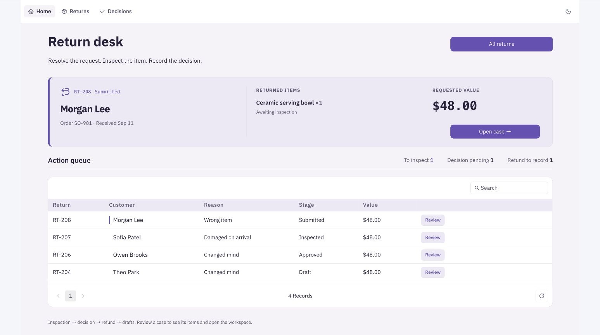Switch to the Decisions tab

click(116, 11)
